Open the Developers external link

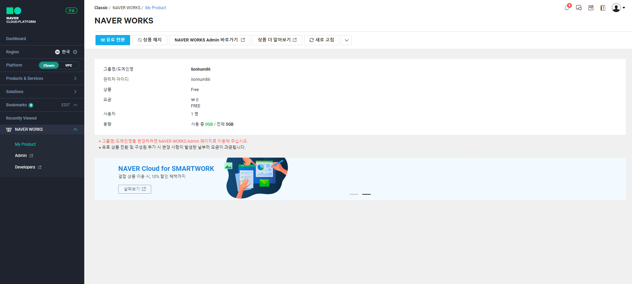[28, 167]
